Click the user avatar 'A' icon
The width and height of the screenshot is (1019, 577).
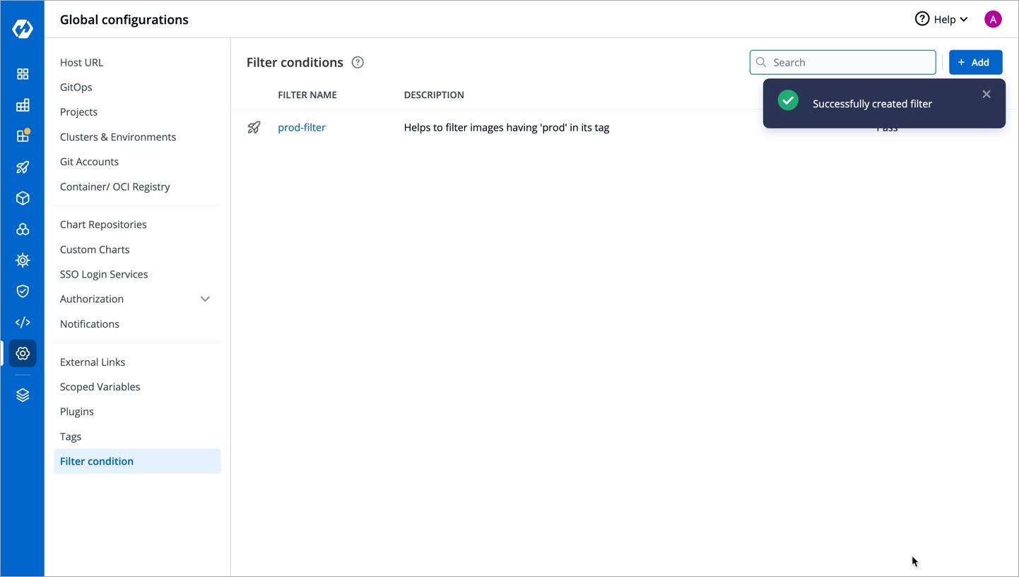point(992,19)
